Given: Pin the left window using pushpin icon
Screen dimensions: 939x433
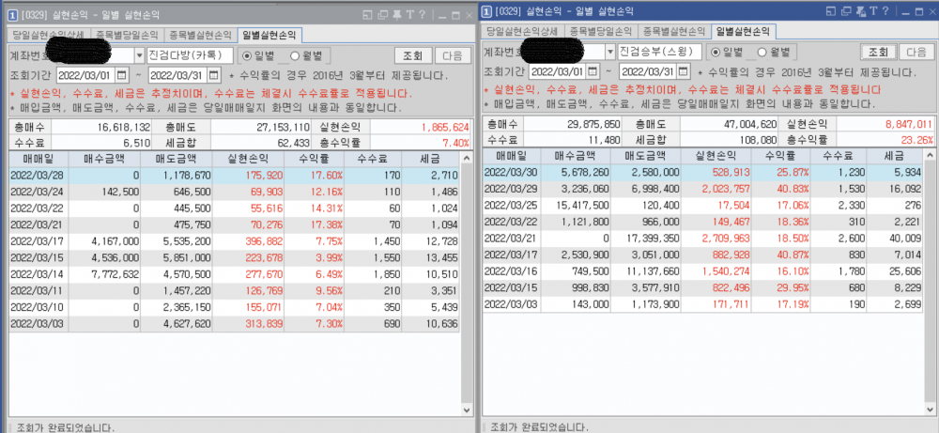Looking at the screenshot, I should pyautogui.click(x=398, y=13).
